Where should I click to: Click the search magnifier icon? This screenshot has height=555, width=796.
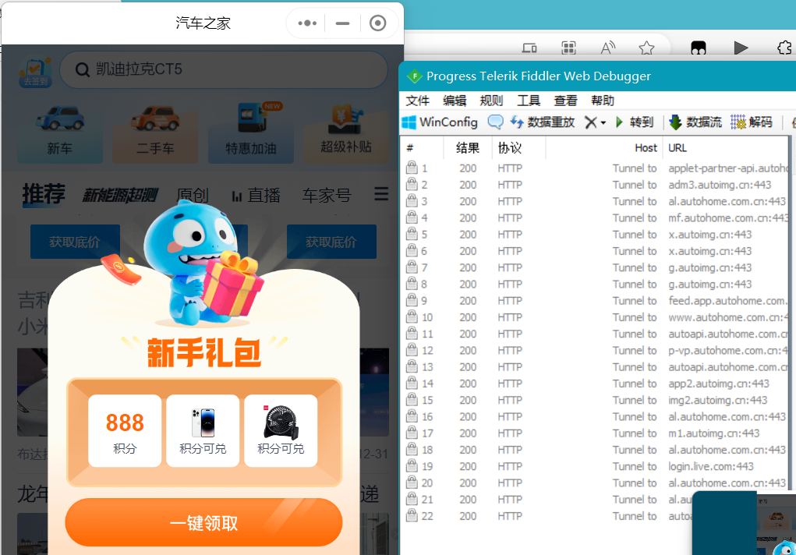pyautogui.click(x=82, y=69)
